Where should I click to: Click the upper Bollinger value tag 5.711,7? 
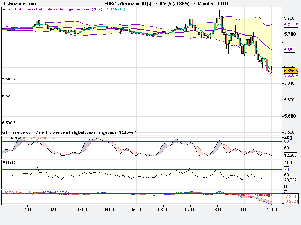pyautogui.click(x=291, y=25)
